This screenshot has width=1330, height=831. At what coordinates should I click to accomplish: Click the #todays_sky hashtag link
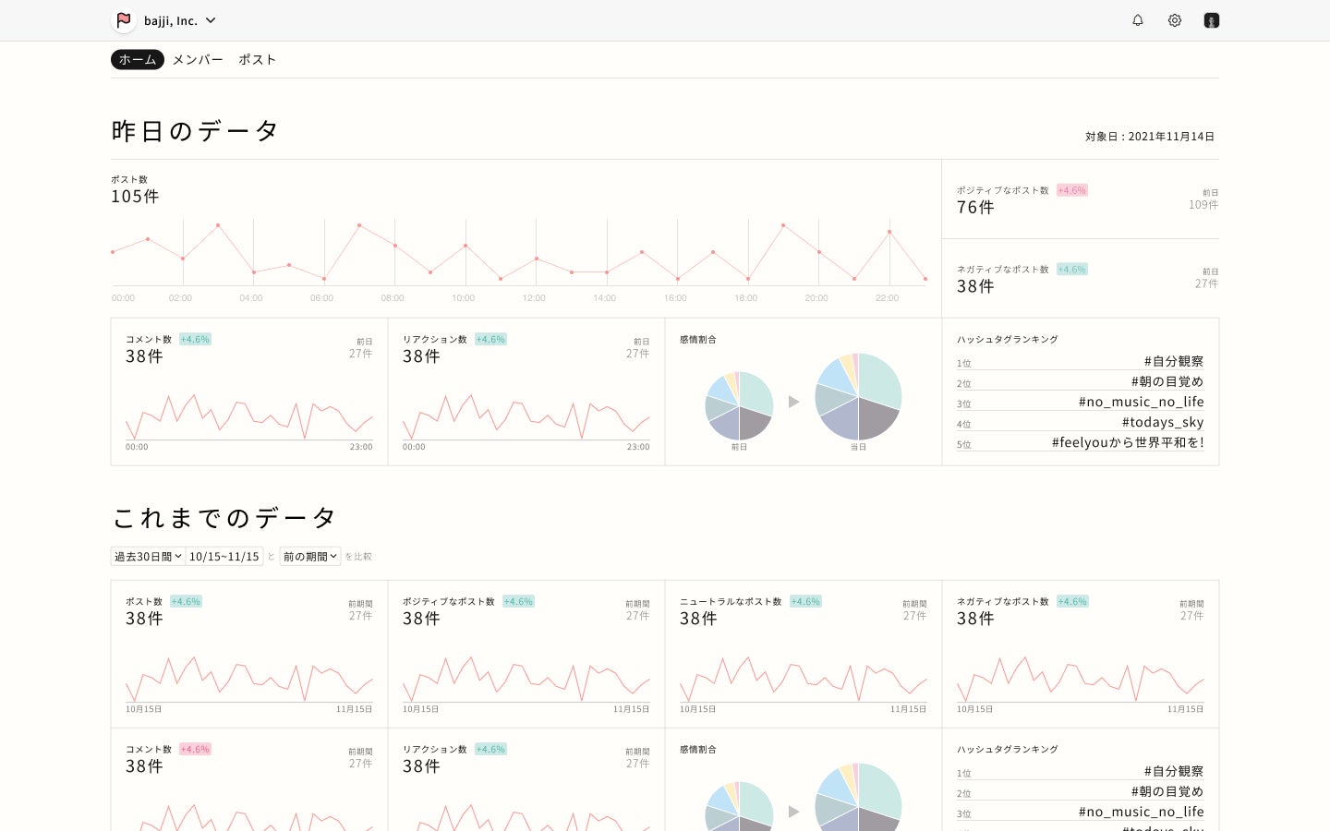coord(1163,422)
